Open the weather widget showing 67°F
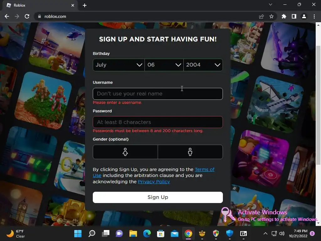Screen dimensions: 321x241 16,233
